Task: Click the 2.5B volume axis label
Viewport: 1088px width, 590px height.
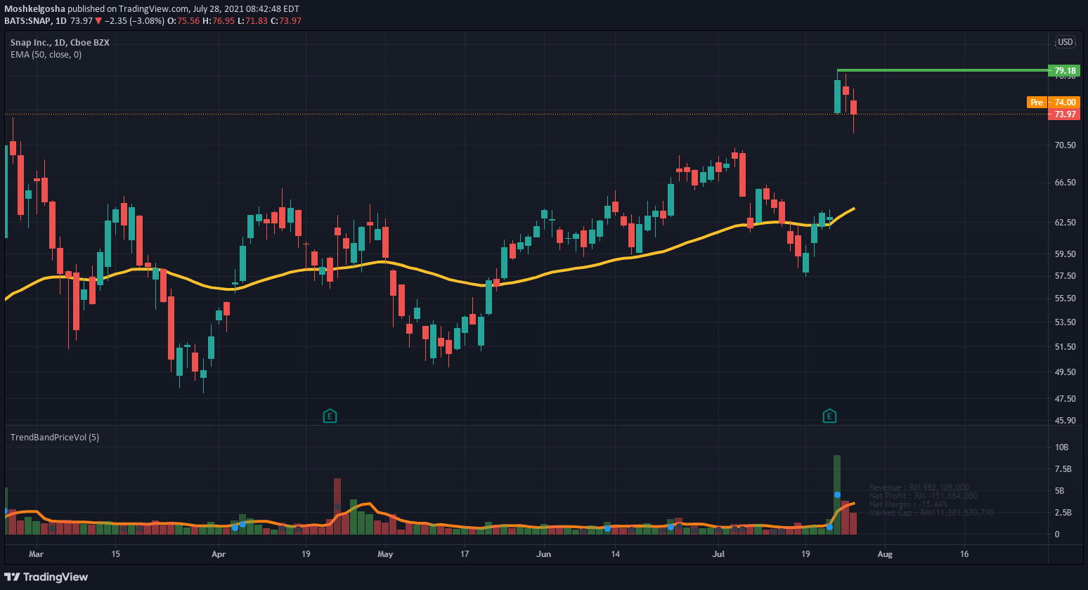Action: [x=1063, y=513]
